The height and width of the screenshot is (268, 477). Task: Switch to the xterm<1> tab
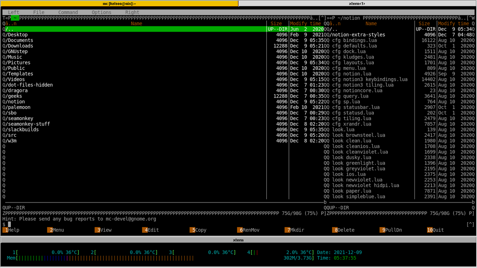358,3
